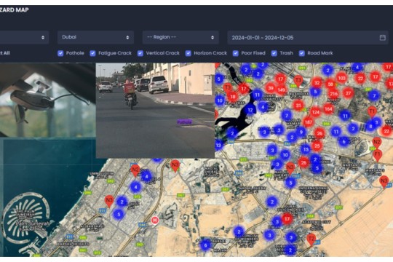Select the red 216 cluster marker
Screen dimensions: 393x262
(333, 95)
